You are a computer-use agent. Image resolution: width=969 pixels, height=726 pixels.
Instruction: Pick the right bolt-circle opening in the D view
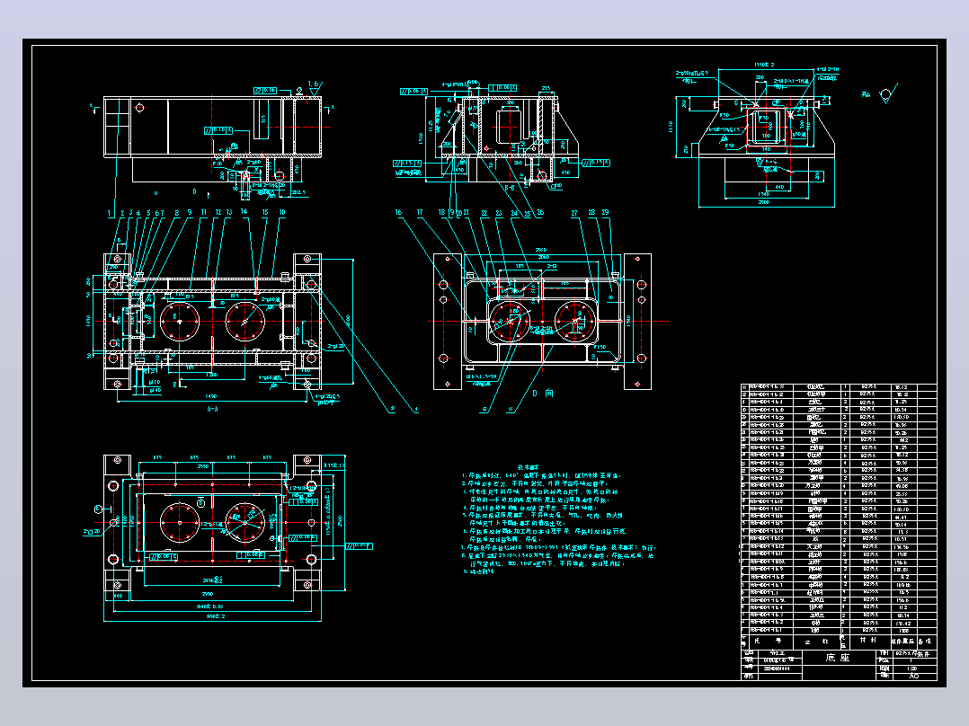coord(575,322)
